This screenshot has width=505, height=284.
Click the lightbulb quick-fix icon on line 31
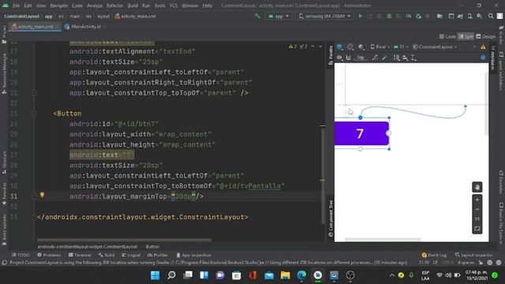(x=42, y=195)
